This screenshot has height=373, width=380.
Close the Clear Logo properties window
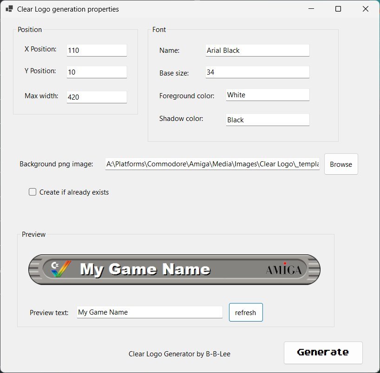point(366,9)
